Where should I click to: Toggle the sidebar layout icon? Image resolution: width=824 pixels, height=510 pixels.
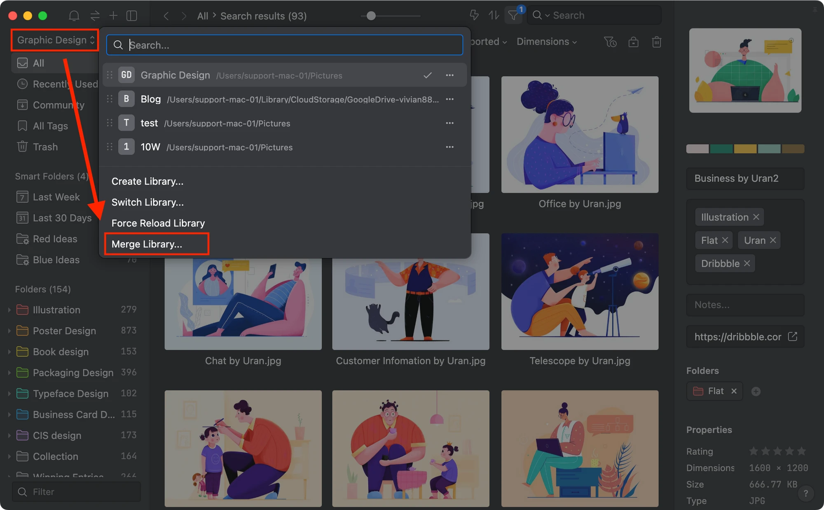click(132, 16)
